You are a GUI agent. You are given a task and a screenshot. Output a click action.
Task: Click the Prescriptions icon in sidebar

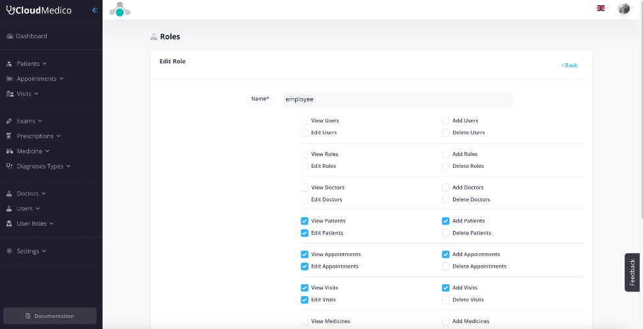(x=9, y=136)
